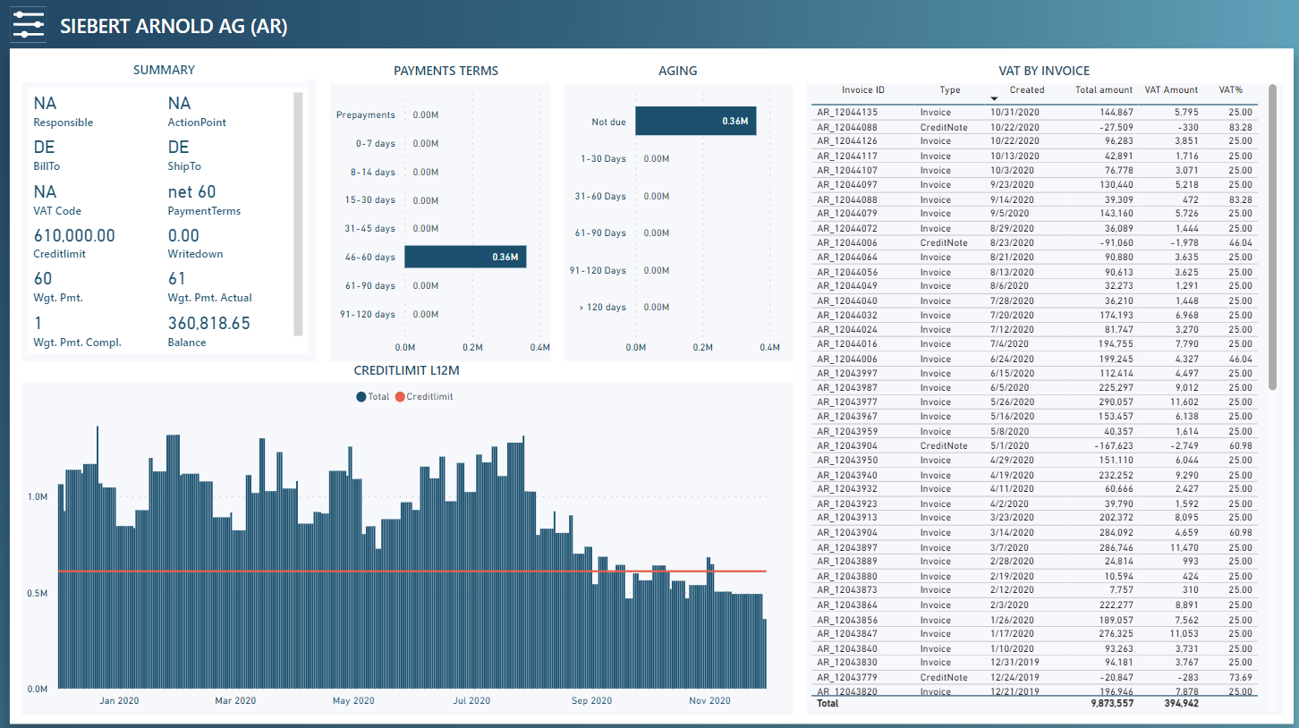Screen dimensions: 1299x728
Task: Sort table by Total amount header
Action: [1103, 89]
